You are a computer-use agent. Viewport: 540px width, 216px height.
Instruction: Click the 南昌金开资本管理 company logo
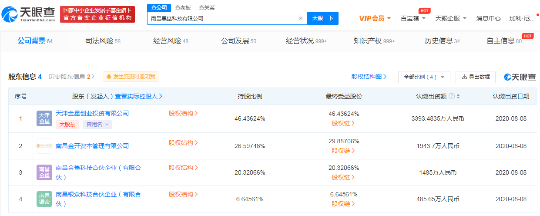[x=44, y=146]
